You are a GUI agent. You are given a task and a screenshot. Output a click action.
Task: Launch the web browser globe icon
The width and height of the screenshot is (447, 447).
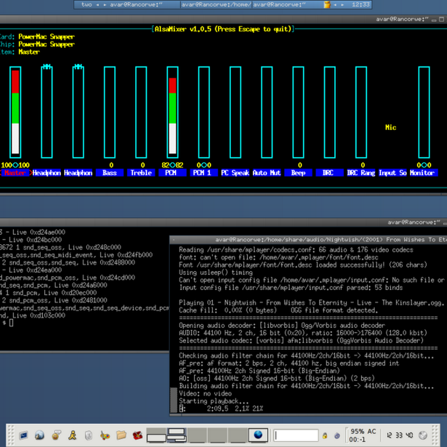(40, 435)
